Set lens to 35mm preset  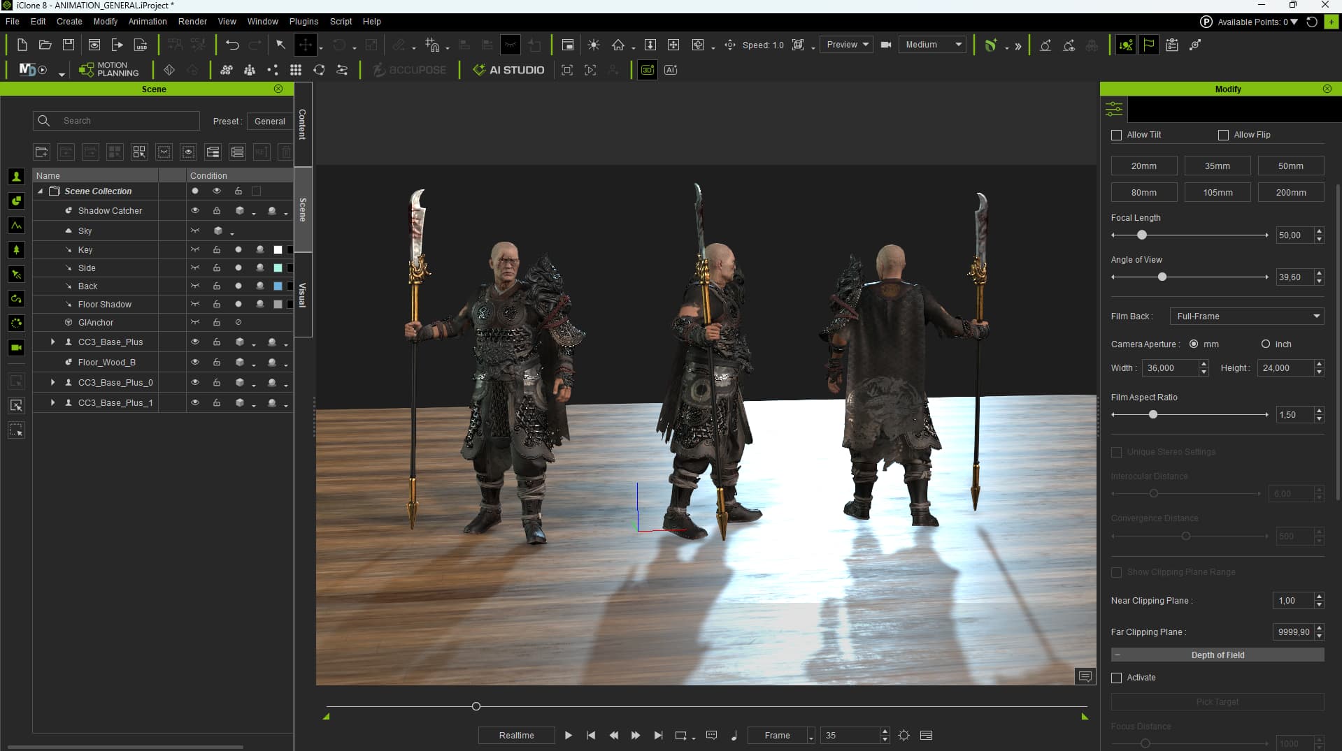pos(1217,166)
